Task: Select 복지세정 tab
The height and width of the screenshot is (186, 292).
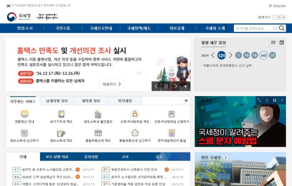Action: click(125, 100)
